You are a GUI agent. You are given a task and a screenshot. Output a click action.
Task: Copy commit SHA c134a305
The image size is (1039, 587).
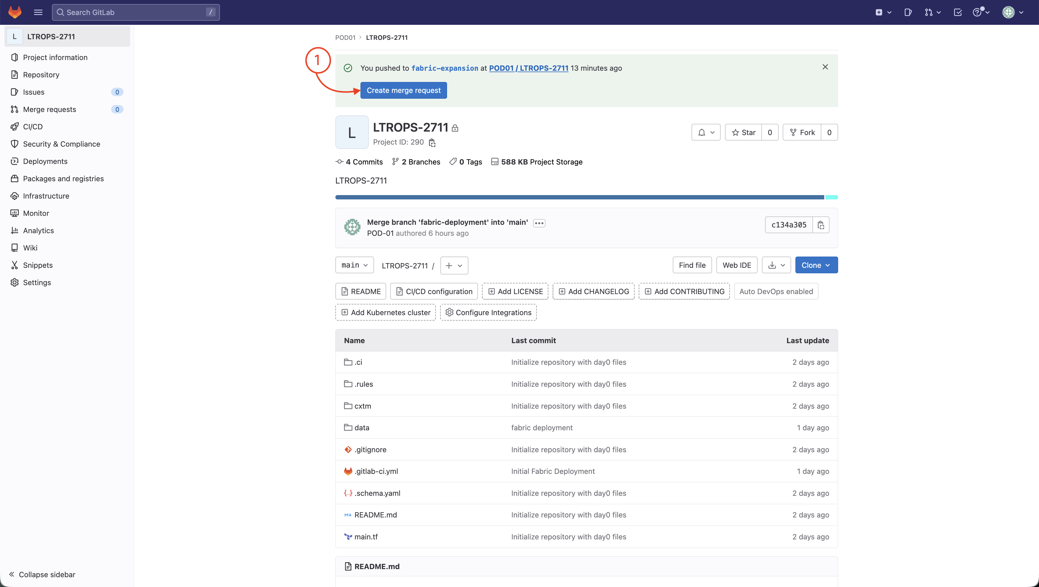821,225
